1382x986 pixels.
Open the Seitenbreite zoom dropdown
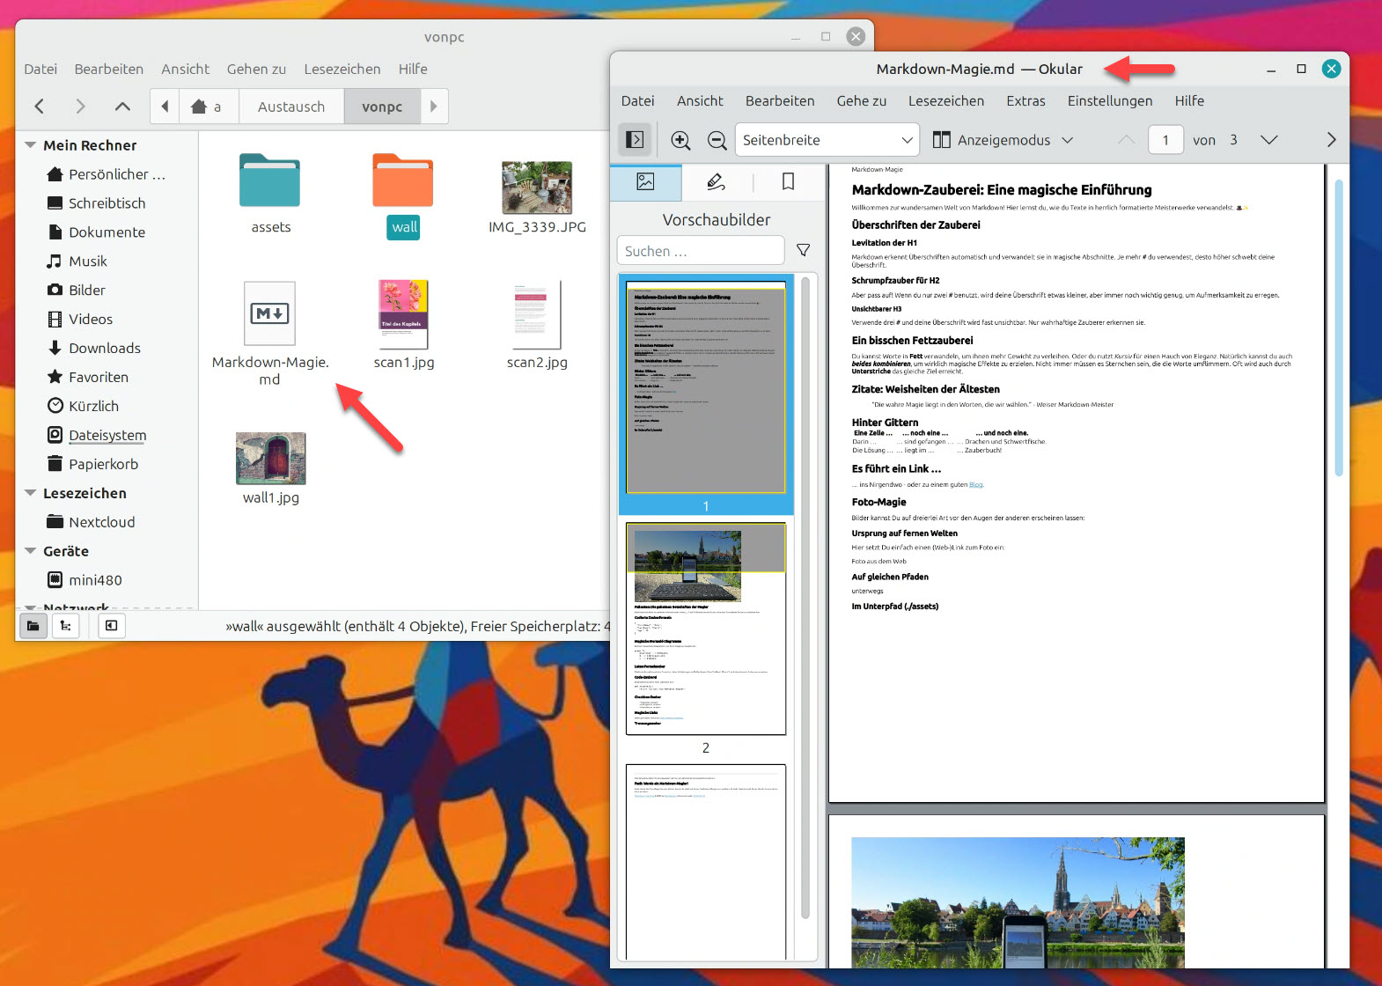pyautogui.click(x=827, y=140)
